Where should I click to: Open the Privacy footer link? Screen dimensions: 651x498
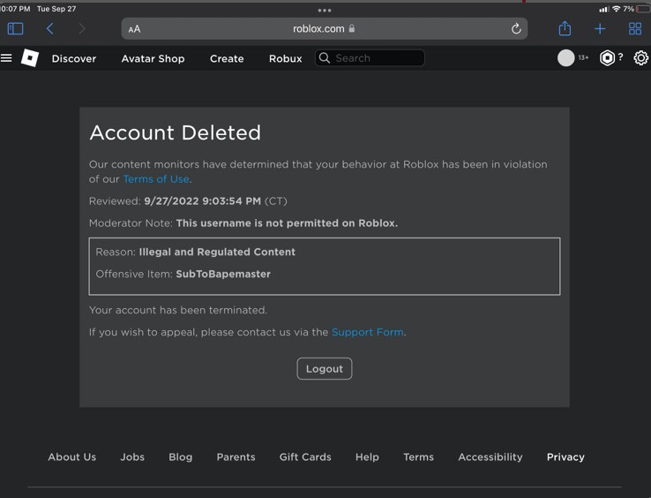click(x=565, y=456)
